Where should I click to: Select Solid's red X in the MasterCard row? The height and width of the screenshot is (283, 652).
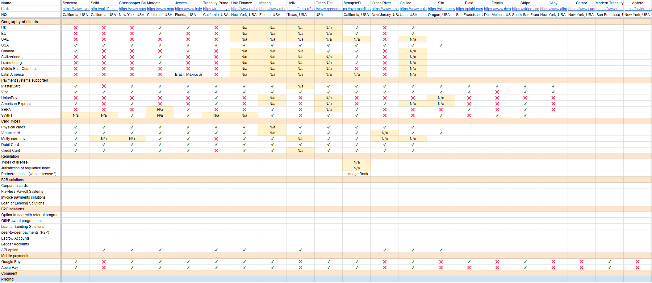[x=104, y=86]
